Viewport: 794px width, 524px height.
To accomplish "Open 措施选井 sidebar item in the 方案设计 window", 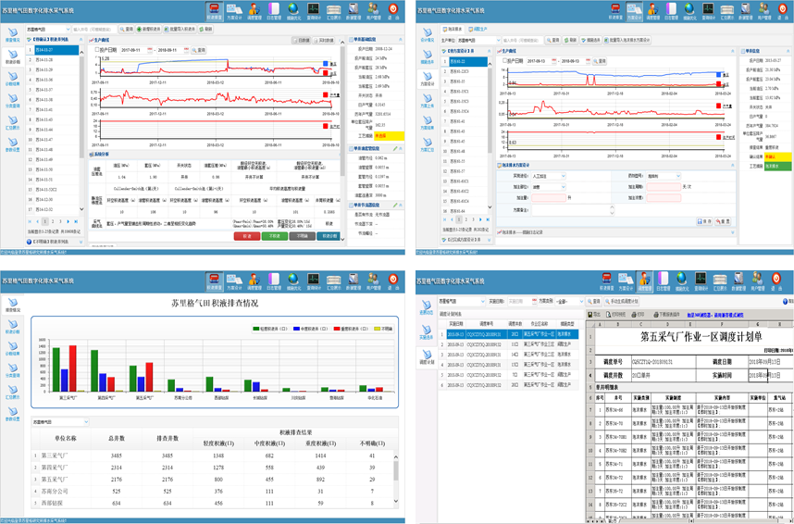I will pos(428,56).
